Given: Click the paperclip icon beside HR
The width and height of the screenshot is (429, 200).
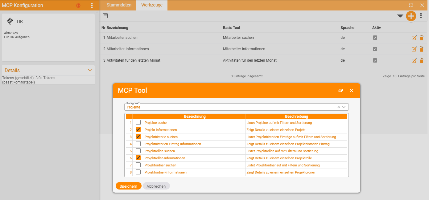Looking at the screenshot, I should [x=10, y=21].
